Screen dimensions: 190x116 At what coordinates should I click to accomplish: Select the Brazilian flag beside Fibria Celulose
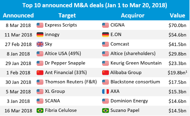(x=40, y=111)
